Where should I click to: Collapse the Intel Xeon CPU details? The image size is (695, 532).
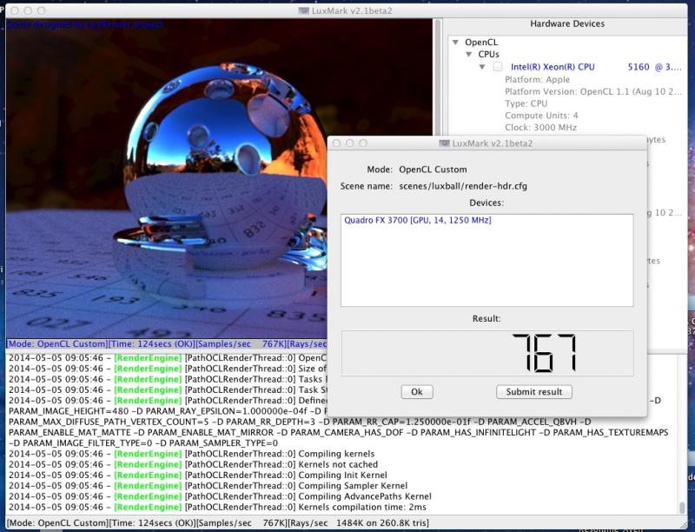[482, 67]
